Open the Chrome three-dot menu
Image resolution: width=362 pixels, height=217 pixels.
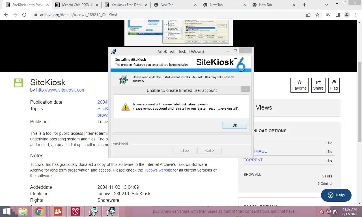pos(355,15)
